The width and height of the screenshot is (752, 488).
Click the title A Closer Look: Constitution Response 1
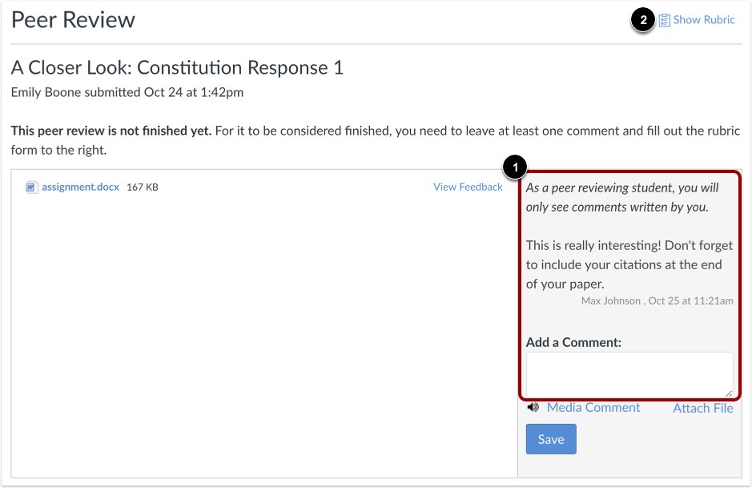pos(177,67)
